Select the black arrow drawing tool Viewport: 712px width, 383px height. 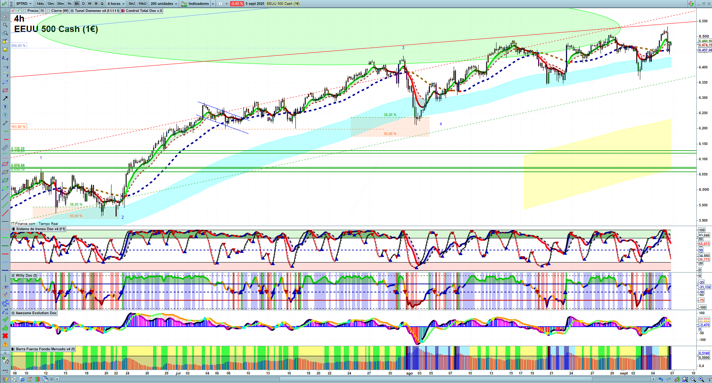pos(5,99)
